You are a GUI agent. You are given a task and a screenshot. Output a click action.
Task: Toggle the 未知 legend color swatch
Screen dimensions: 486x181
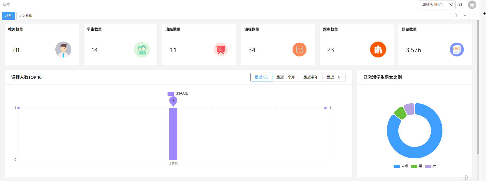[x=396, y=166]
